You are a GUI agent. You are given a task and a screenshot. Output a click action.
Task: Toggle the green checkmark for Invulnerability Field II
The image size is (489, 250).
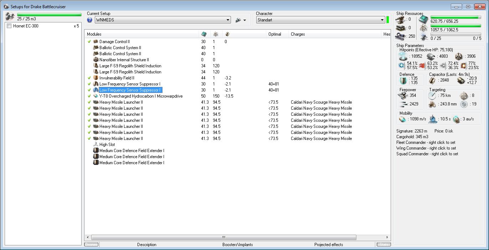[89, 78]
